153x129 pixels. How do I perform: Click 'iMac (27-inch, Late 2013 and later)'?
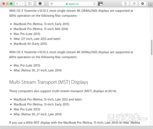(x=37, y=39)
